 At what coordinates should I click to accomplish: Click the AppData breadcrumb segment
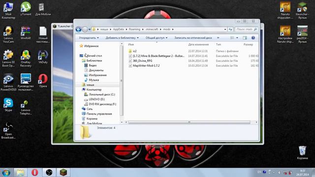pyautogui.click(x=118, y=29)
